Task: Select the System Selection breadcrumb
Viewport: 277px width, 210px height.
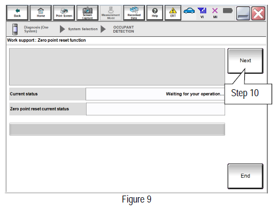Action: coord(83,29)
